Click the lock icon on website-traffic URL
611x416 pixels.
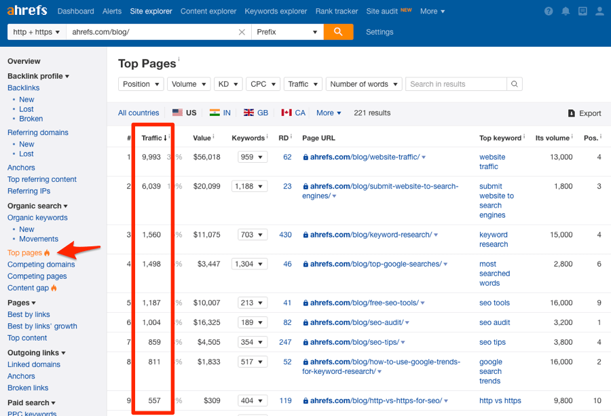(305, 157)
